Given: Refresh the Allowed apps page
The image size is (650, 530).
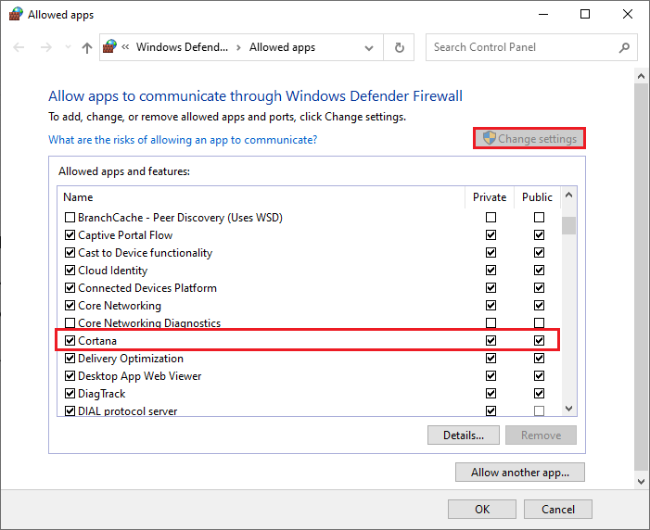Looking at the screenshot, I should tap(399, 47).
